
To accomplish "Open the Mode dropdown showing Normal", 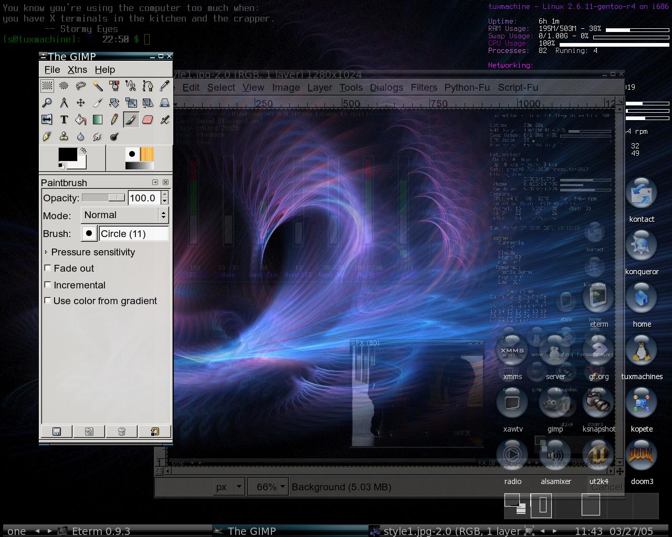I will (x=125, y=215).
